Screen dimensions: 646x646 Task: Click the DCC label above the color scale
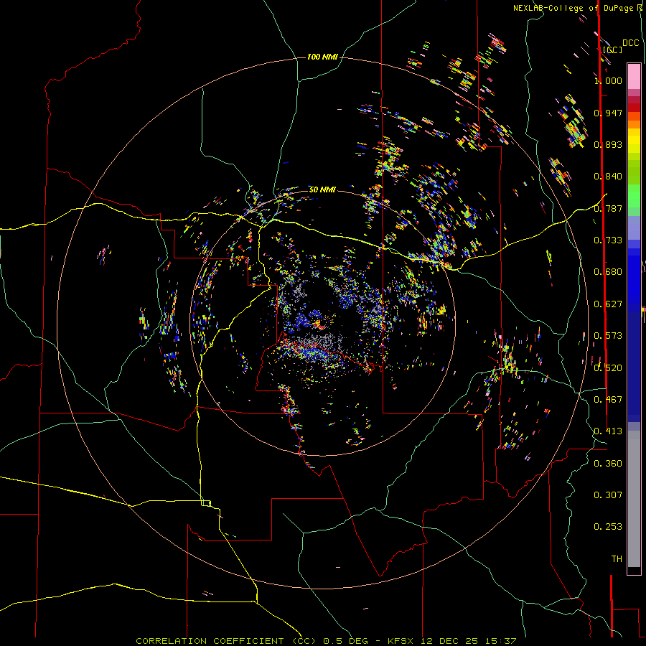[x=630, y=43]
